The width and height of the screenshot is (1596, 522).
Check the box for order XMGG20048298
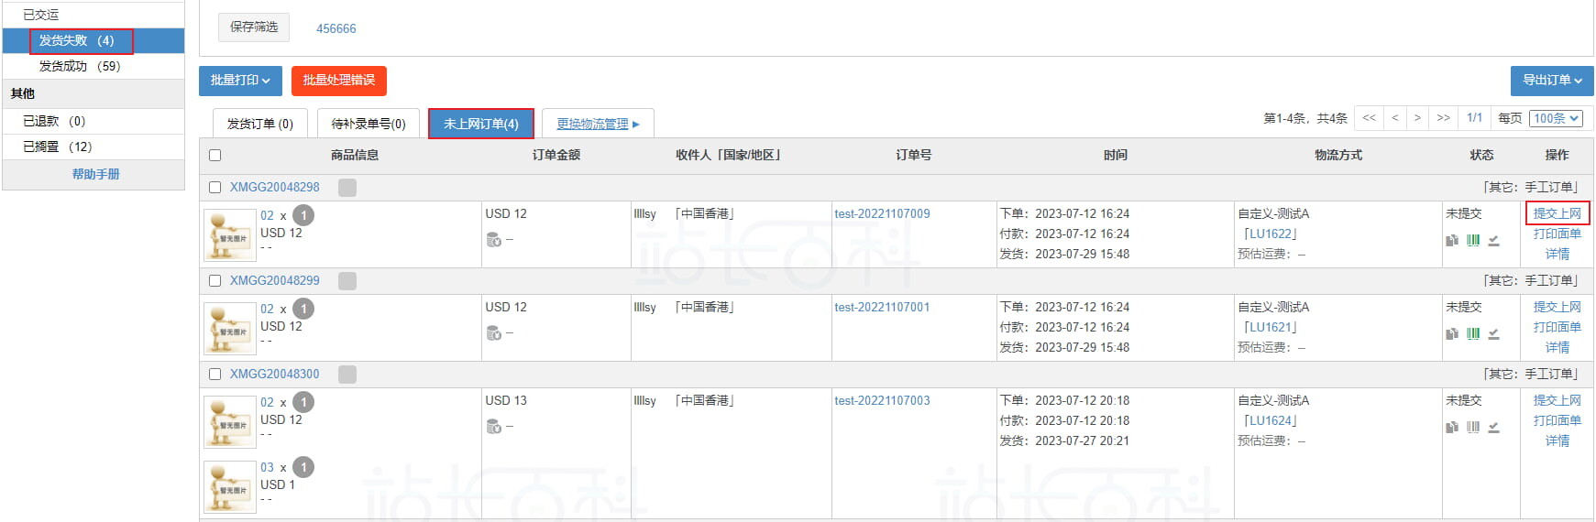coord(215,188)
